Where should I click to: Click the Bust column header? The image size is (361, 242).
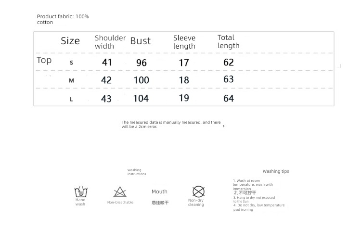[x=141, y=41]
